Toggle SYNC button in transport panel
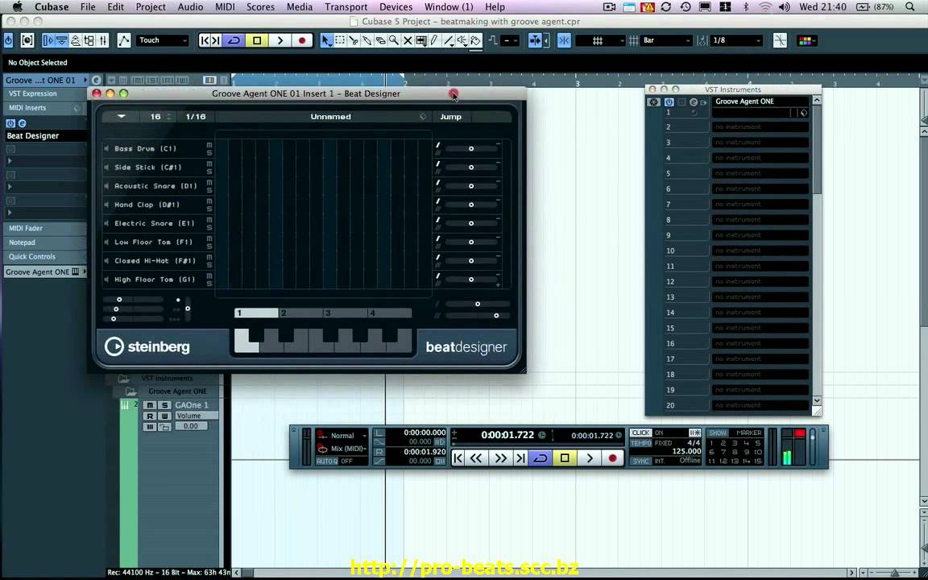 [x=640, y=461]
